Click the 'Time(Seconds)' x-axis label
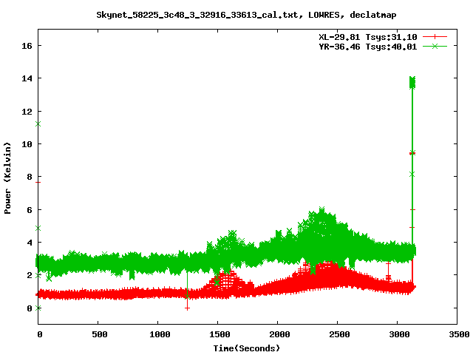The image size is (473, 355). coord(246,348)
